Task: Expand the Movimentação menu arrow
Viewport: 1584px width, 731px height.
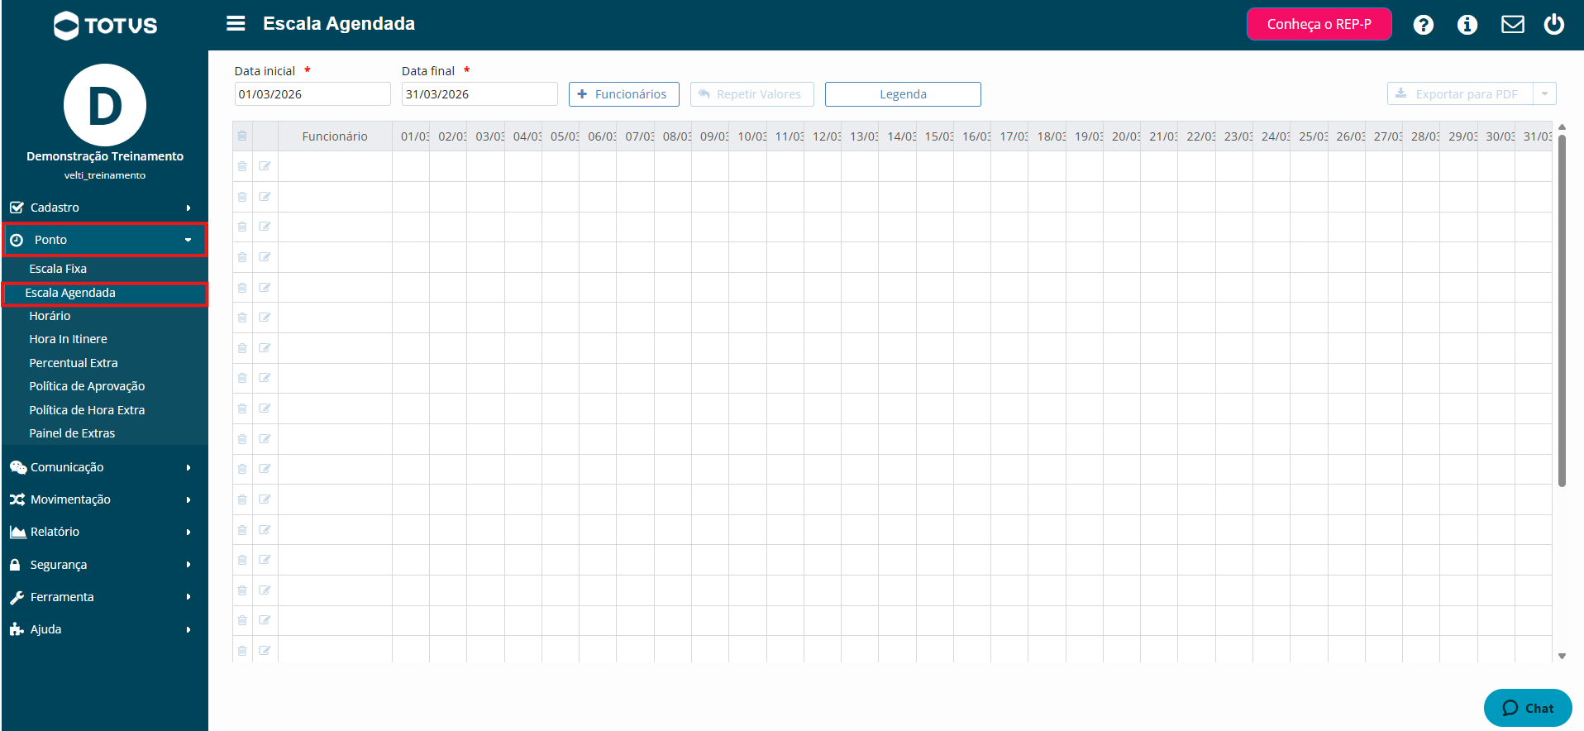Action: coord(188,499)
